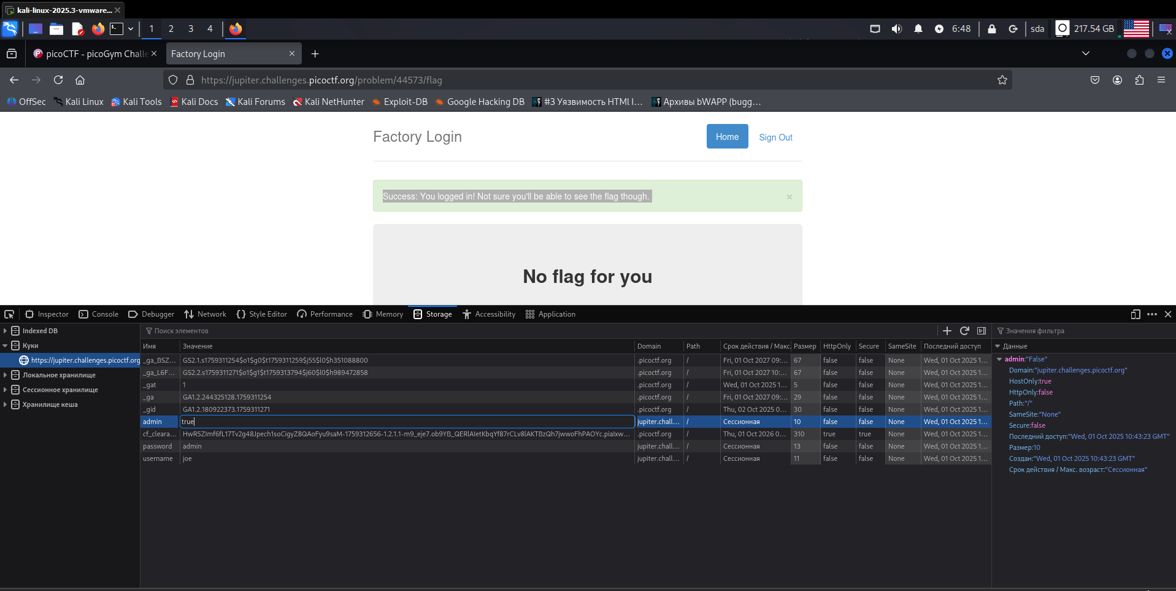Toggle the storage sidebar panel icon

click(982, 331)
